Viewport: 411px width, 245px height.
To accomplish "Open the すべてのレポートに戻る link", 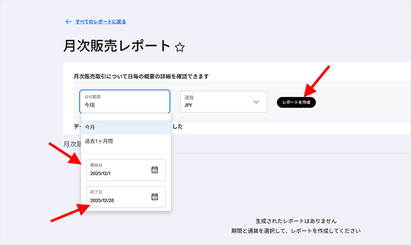I will 100,22.
